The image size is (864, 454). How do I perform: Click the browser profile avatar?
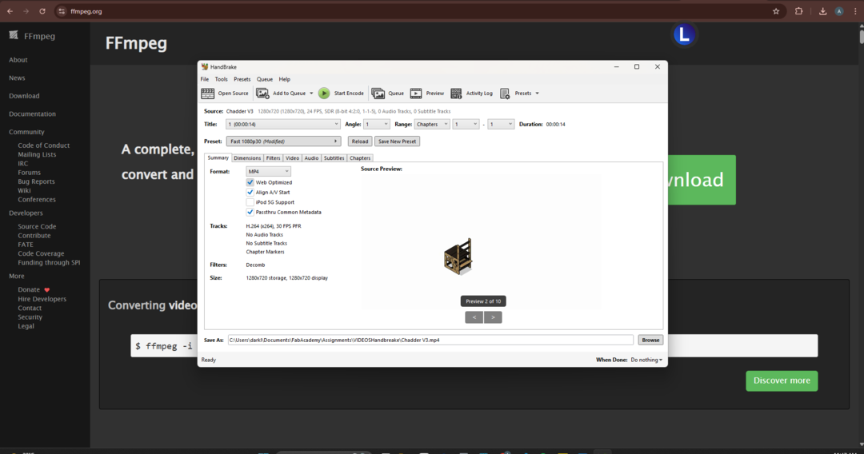coord(839,11)
